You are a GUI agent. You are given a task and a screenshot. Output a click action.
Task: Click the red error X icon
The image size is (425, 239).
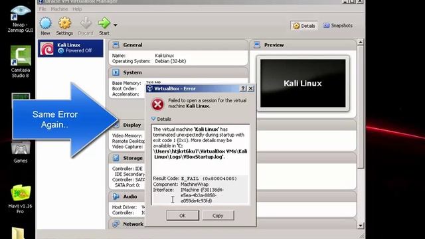tap(157, 104)
